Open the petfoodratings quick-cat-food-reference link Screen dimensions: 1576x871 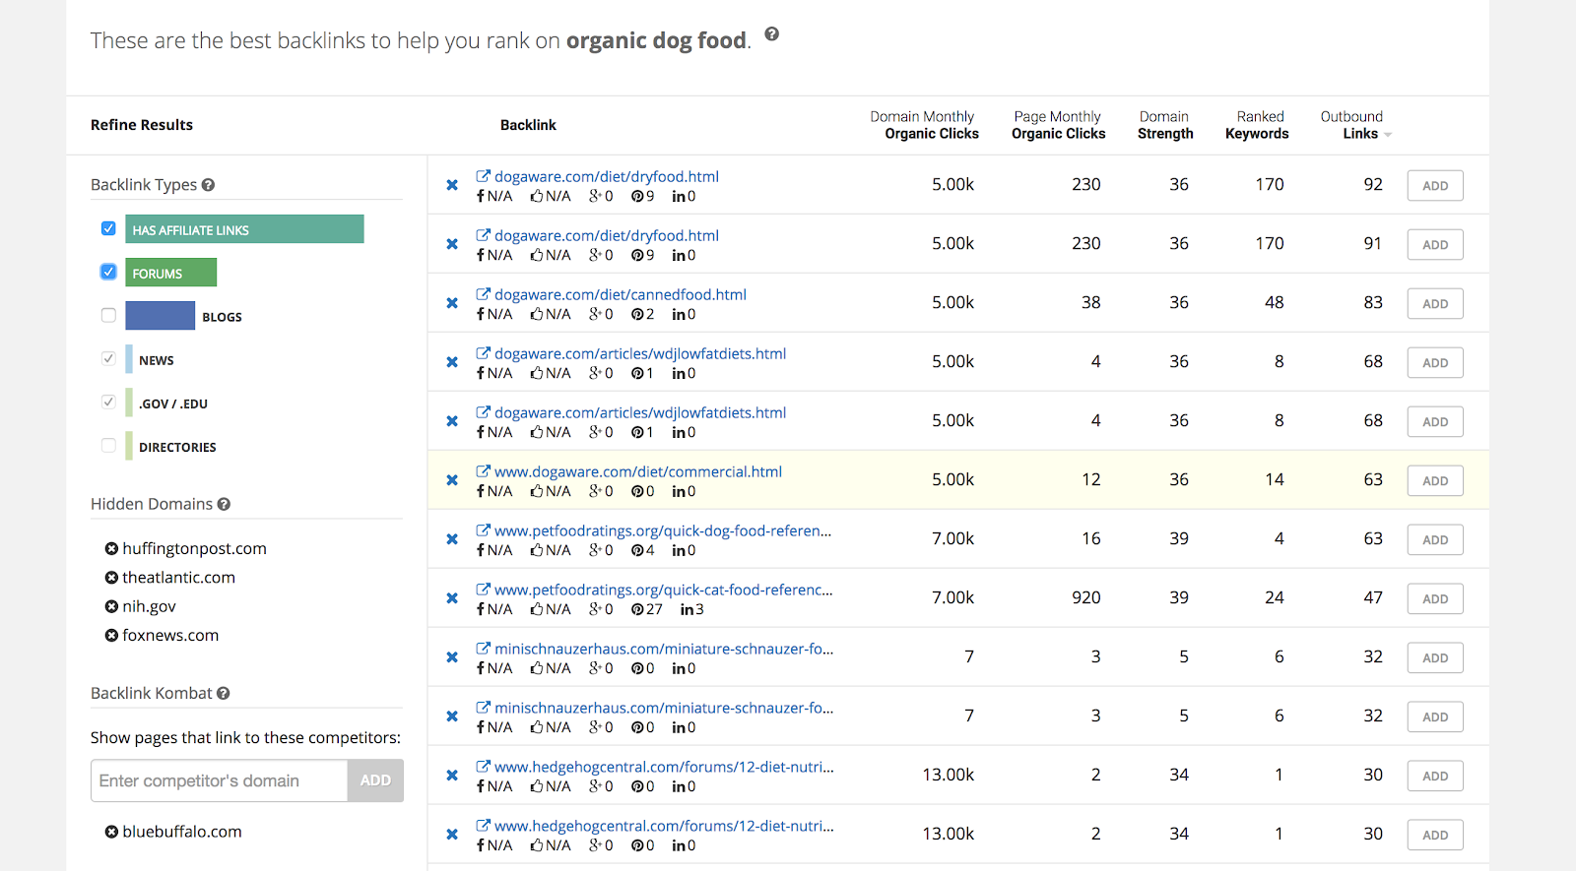click(x=664, y=590)
